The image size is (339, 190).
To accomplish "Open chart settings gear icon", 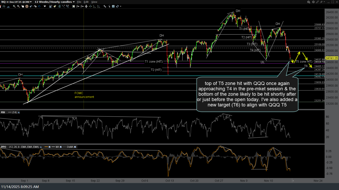I will coord(313,2).
